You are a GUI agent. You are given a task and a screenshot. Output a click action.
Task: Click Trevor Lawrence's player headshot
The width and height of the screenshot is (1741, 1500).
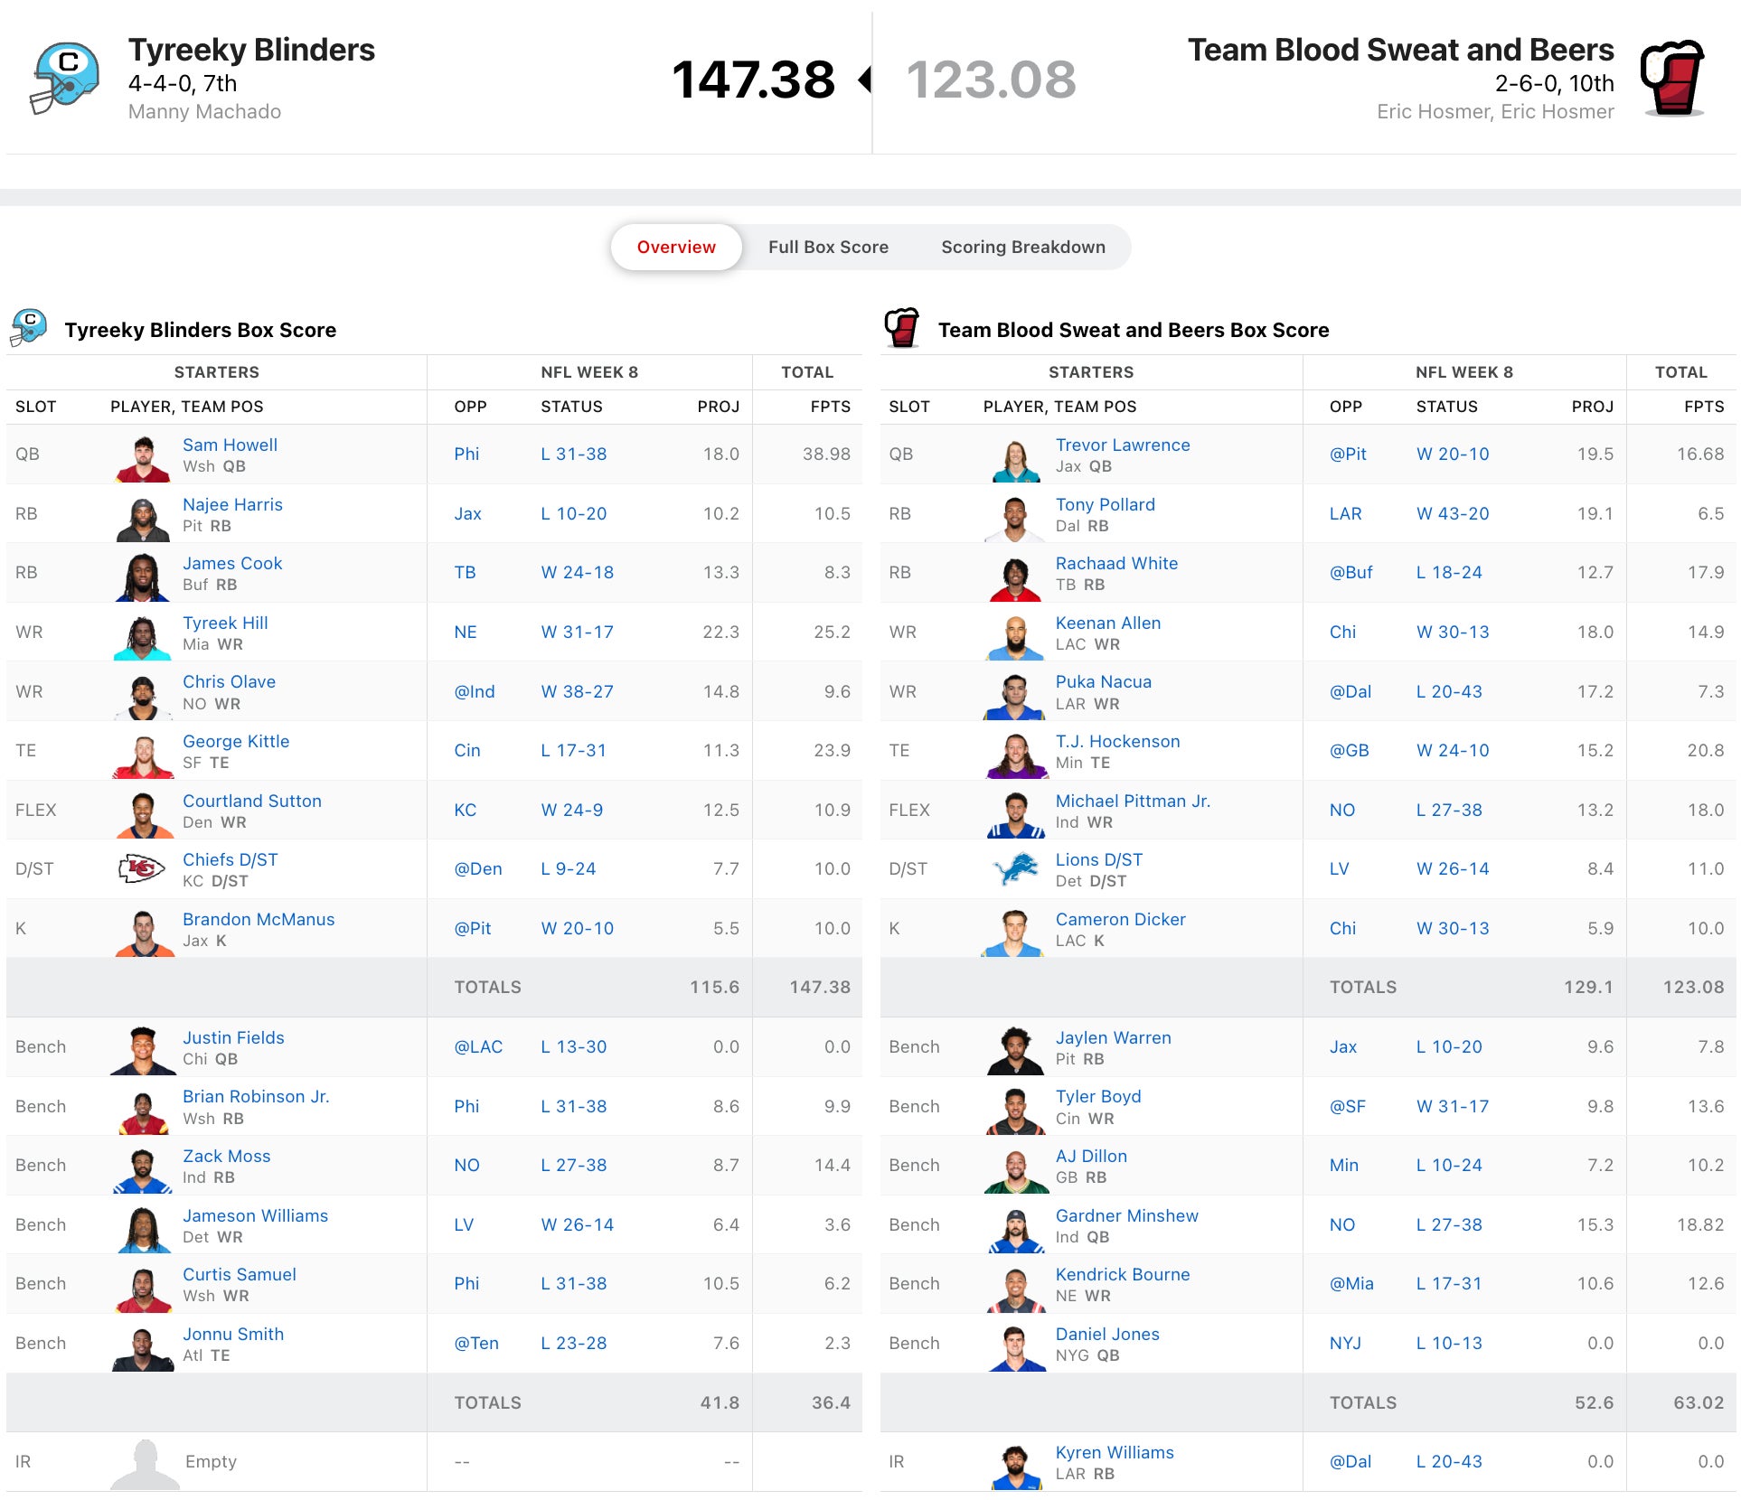1015,459
